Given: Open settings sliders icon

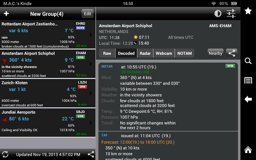Looking at the screenshot, I should 231,14.
